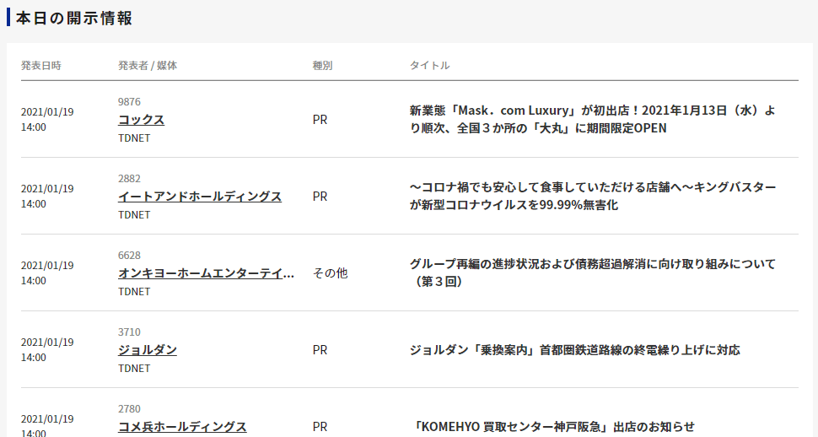Click stock code 6628 in the オンキヨー row

click(x=129, y=256)
